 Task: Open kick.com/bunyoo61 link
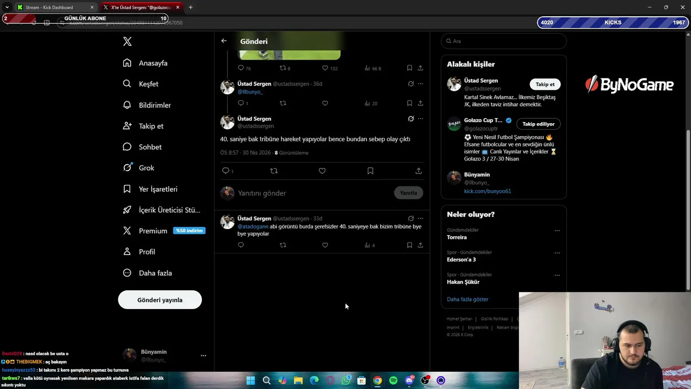click(487, 191)
